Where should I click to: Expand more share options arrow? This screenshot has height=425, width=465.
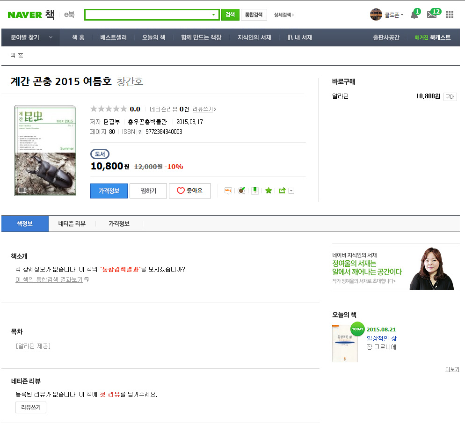pos(291,191)
